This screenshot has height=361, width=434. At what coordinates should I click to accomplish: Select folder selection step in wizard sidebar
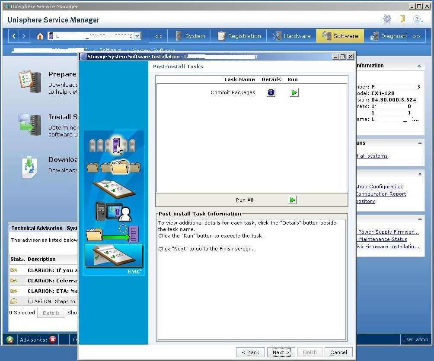coord(114,167)
